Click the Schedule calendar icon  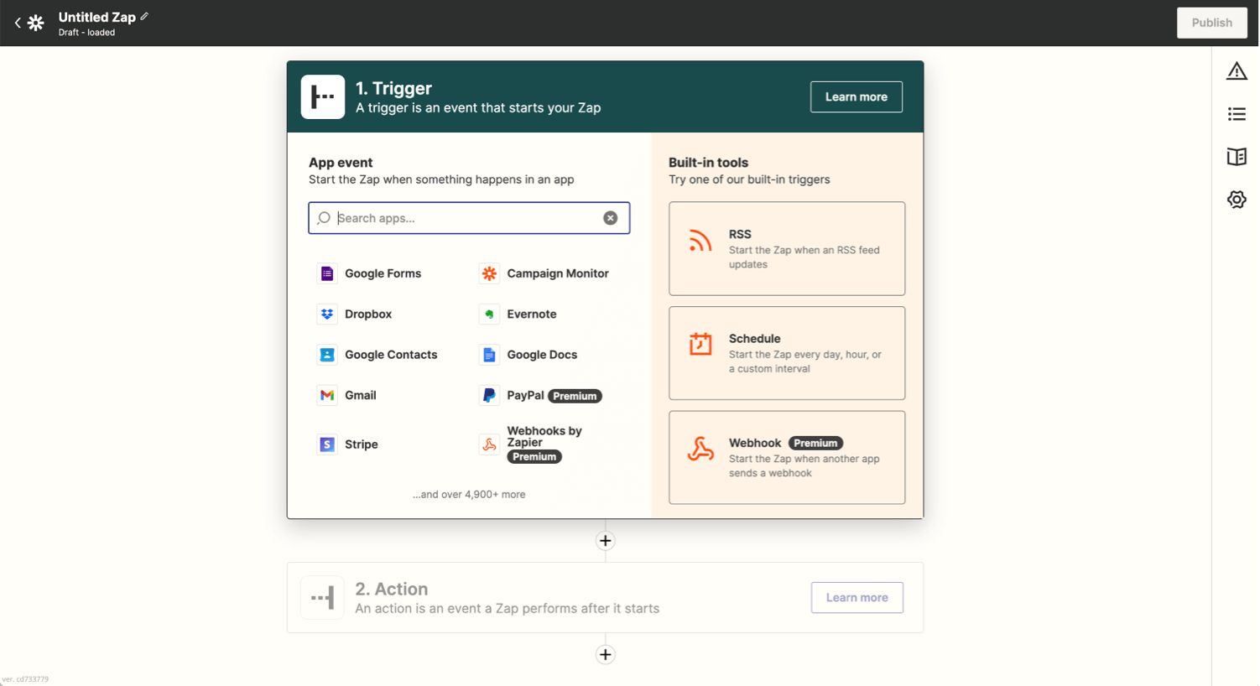click(x=700, y=344)
